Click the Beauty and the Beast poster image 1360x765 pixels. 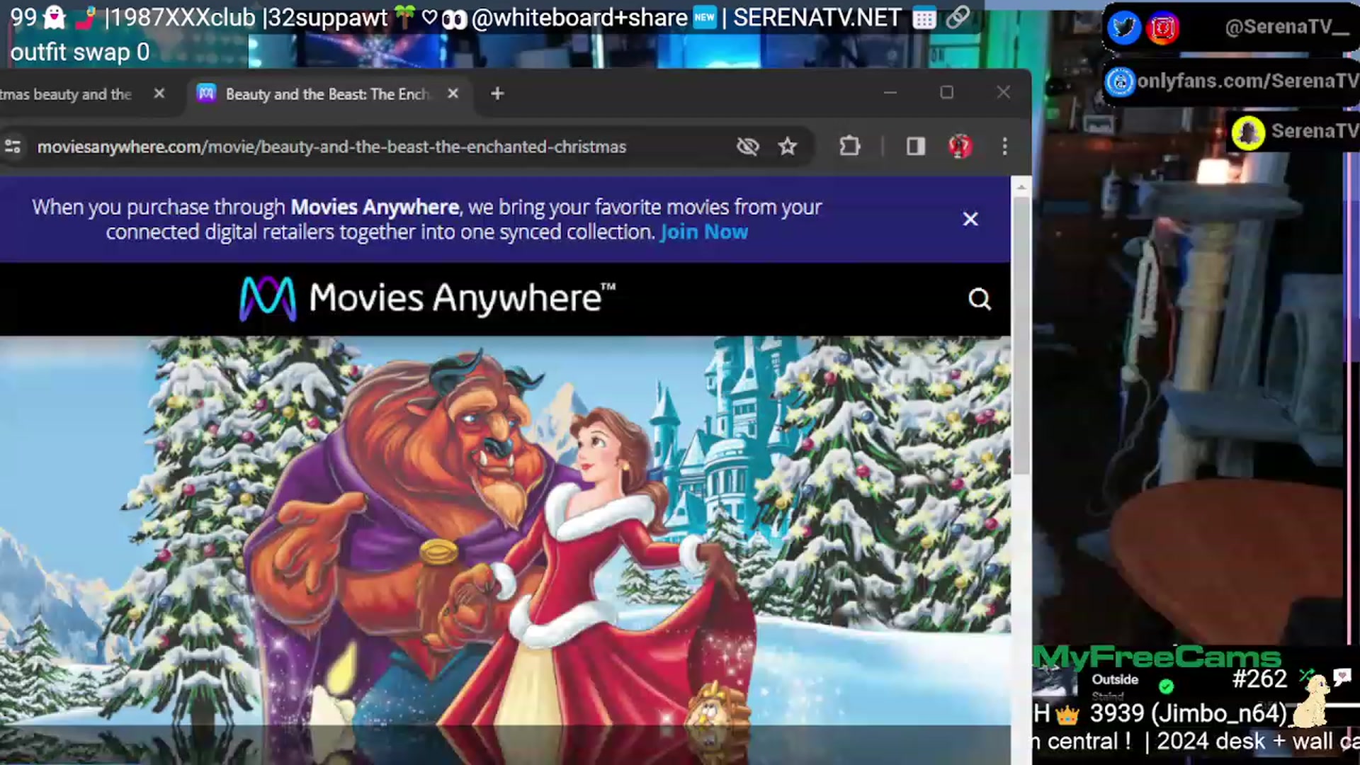[505, 531]
